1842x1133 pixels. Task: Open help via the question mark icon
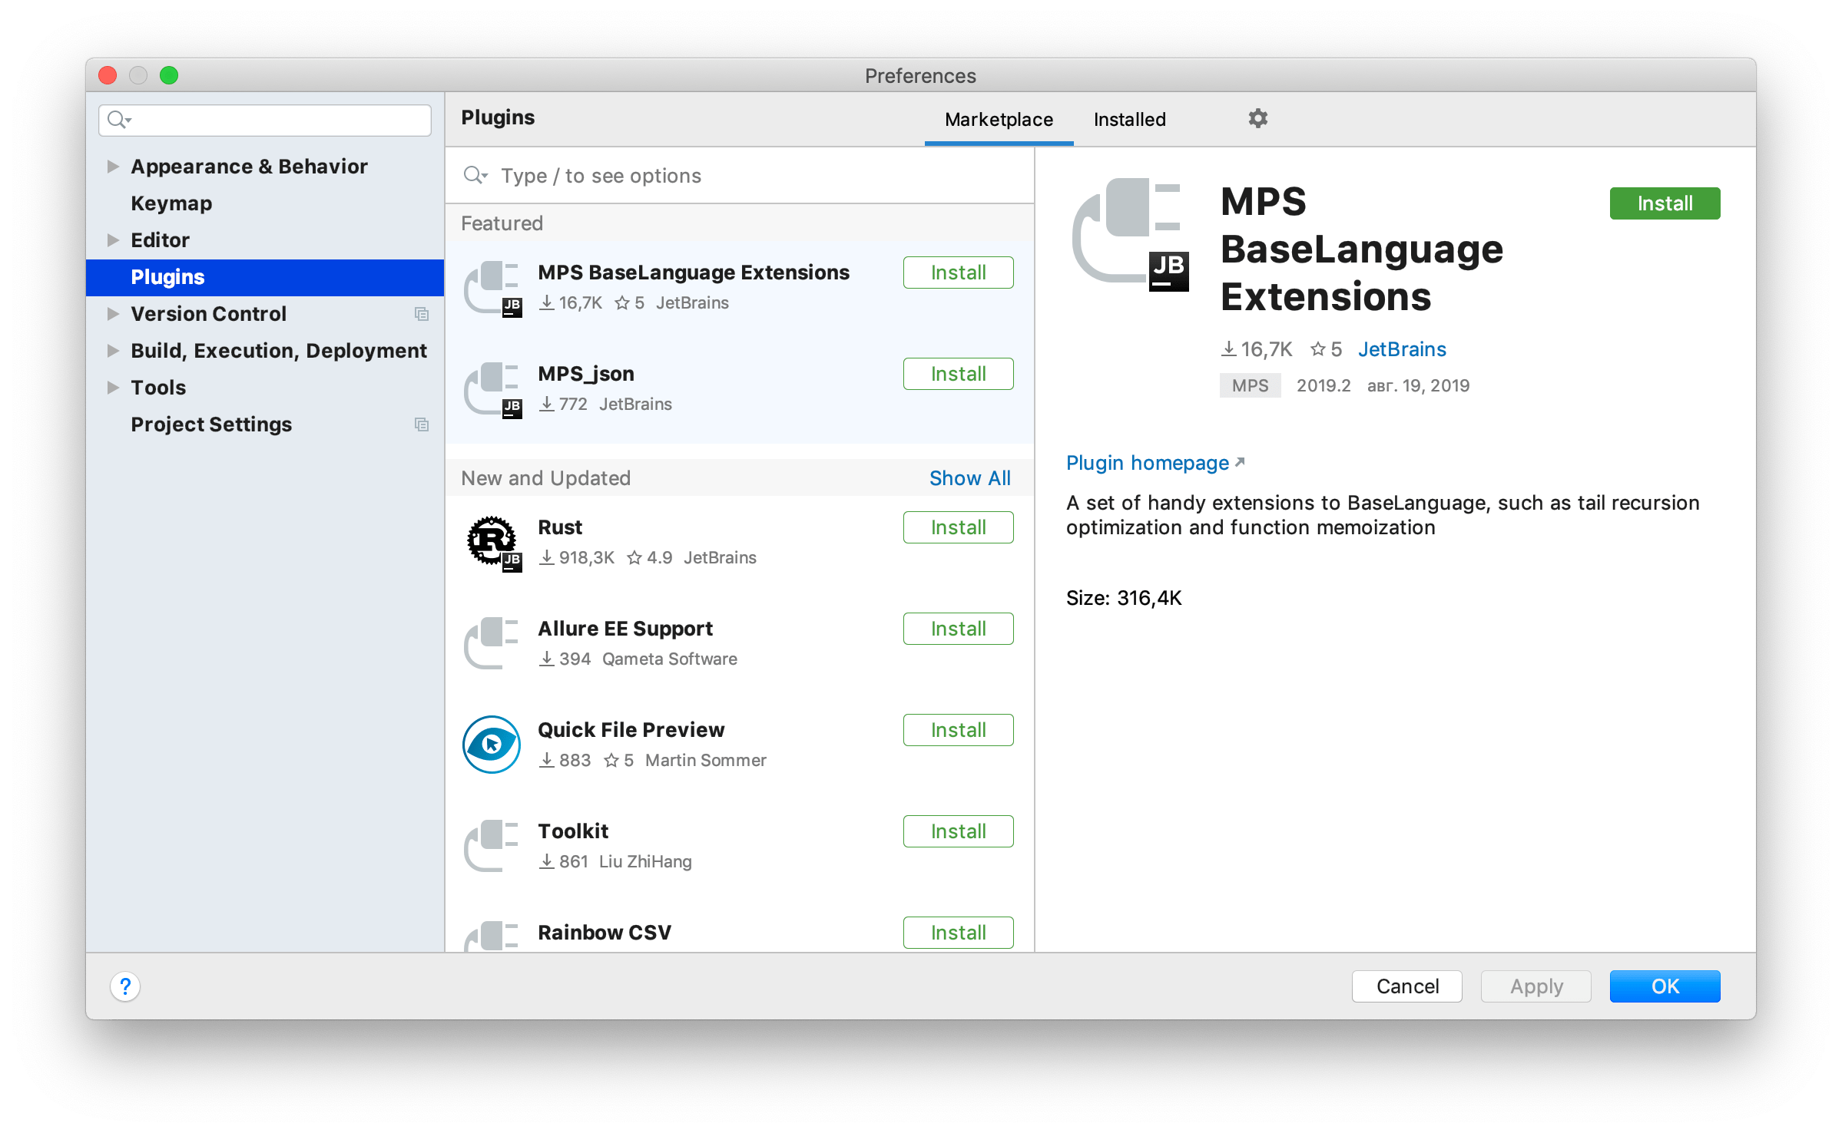point(124,986)
